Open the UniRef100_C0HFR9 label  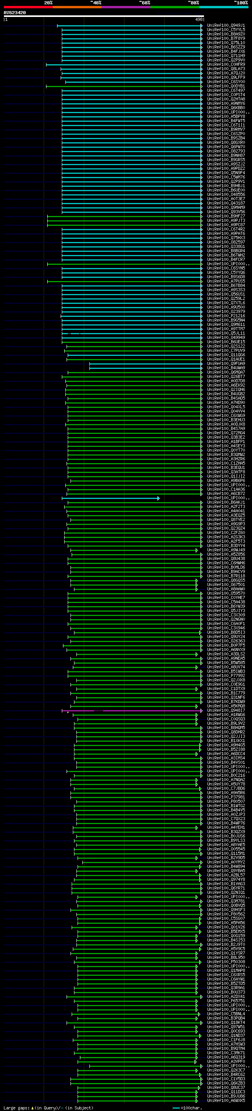[x=226, y=64]
